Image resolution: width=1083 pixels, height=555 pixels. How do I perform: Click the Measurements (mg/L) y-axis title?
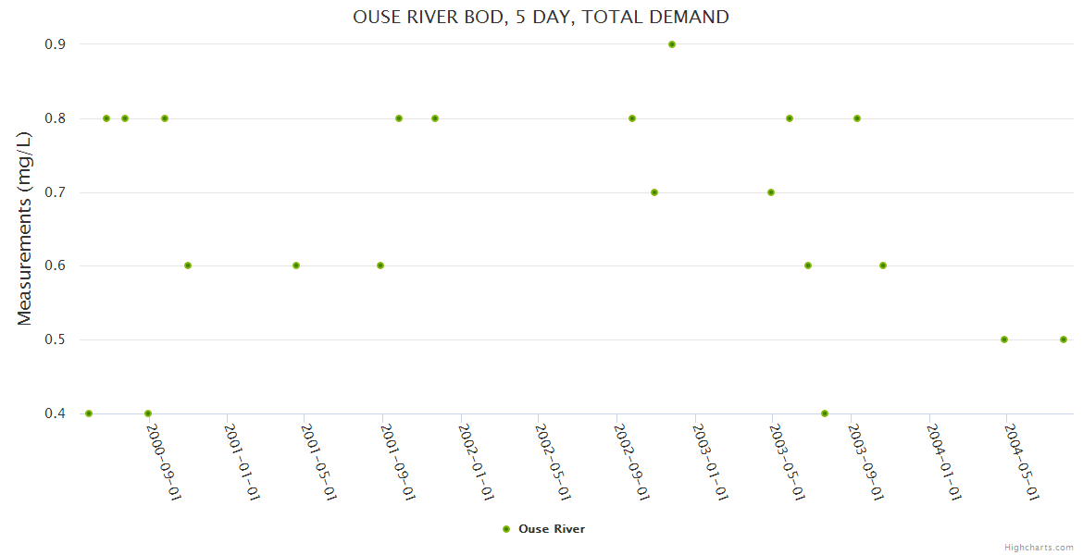[x=25, y=228]
